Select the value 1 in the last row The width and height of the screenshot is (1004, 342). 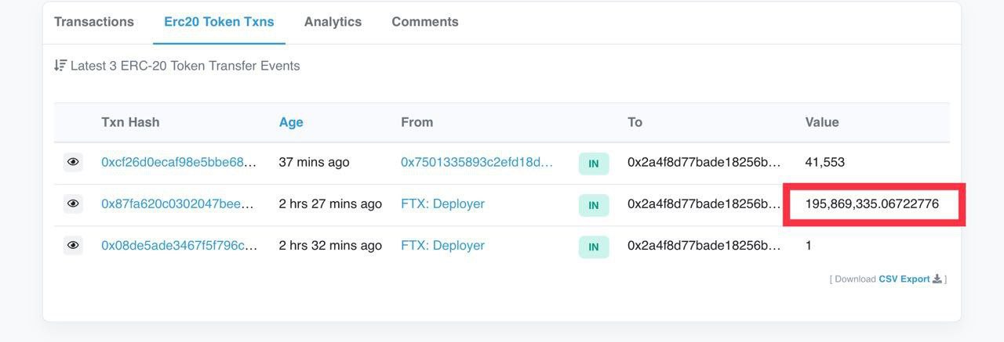pyautogui.click(x=809, y=245)
